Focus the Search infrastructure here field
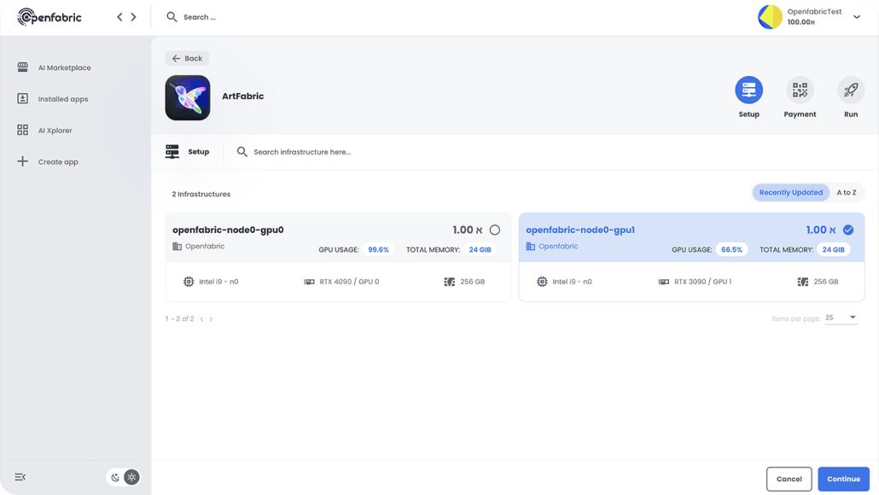 pos(302,152)
